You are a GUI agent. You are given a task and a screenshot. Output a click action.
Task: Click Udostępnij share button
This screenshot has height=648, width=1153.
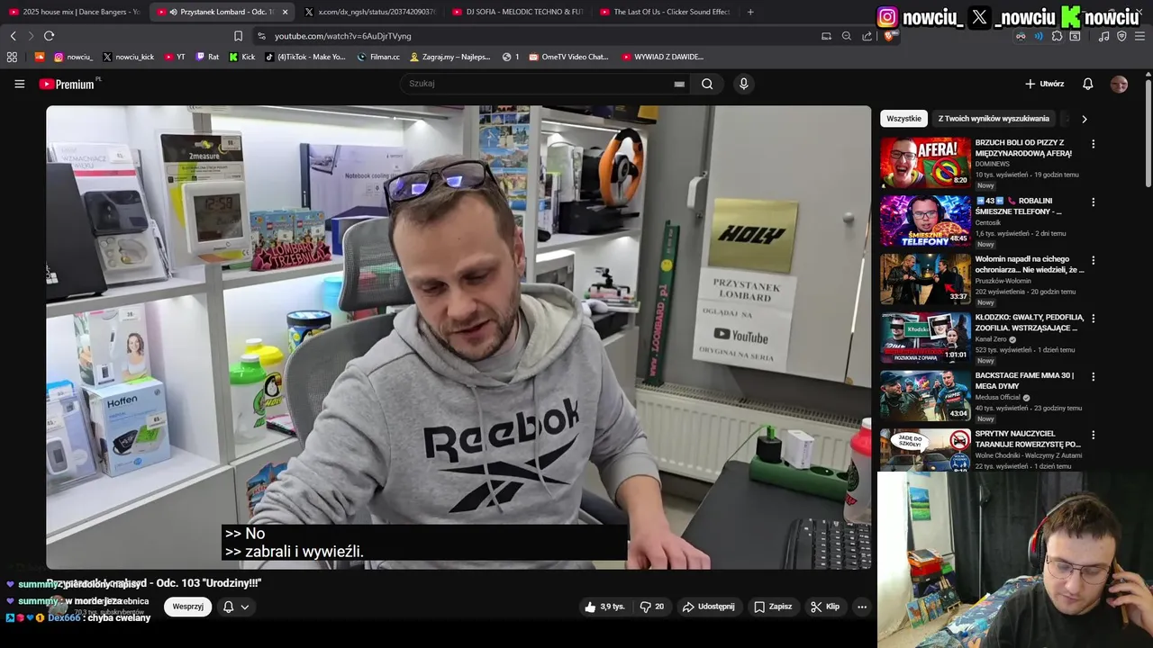click(x=709, y=607)
